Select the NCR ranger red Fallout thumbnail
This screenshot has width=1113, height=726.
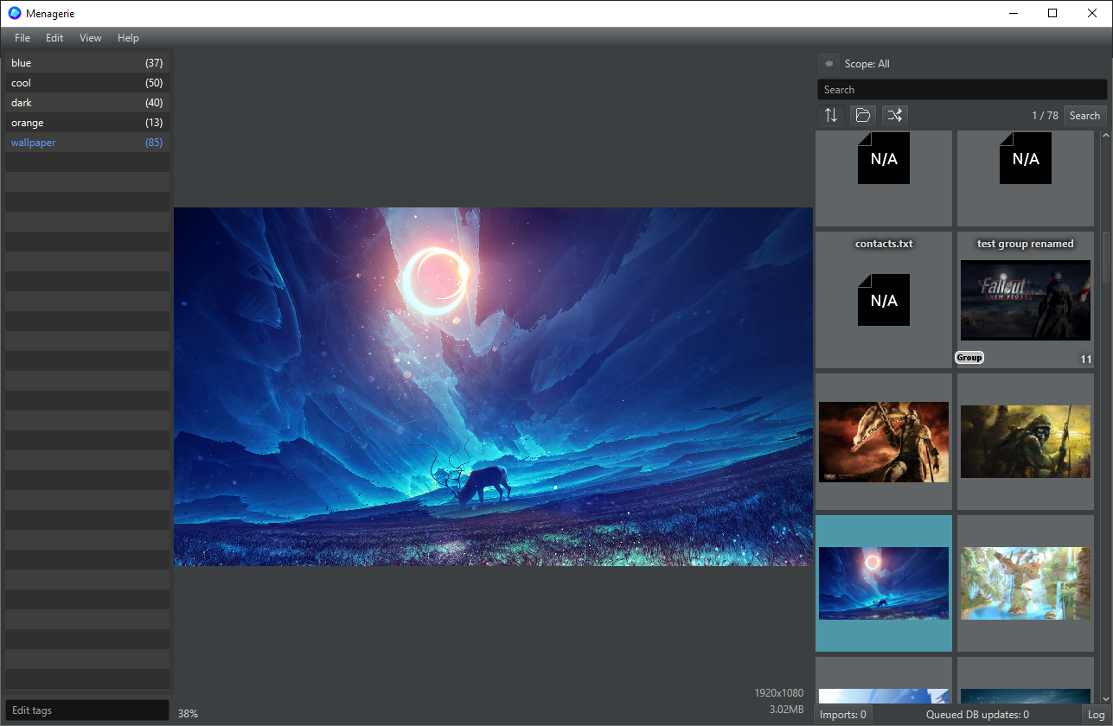coord(884,442)
